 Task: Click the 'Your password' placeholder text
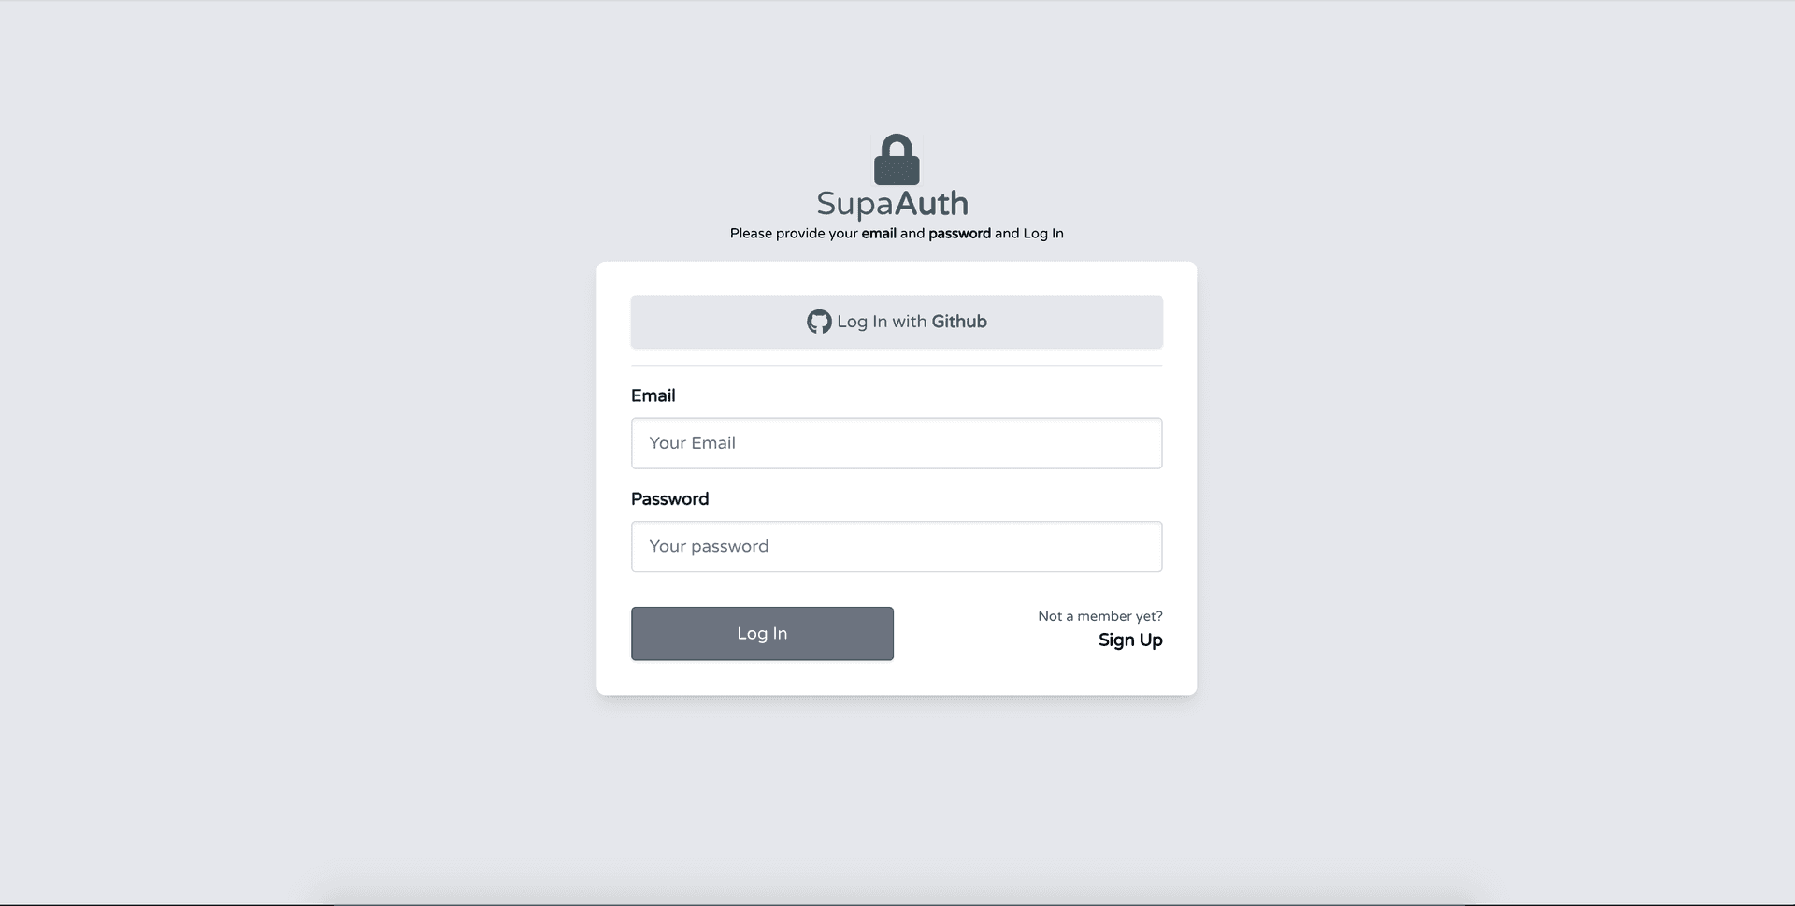click(709, 546)
